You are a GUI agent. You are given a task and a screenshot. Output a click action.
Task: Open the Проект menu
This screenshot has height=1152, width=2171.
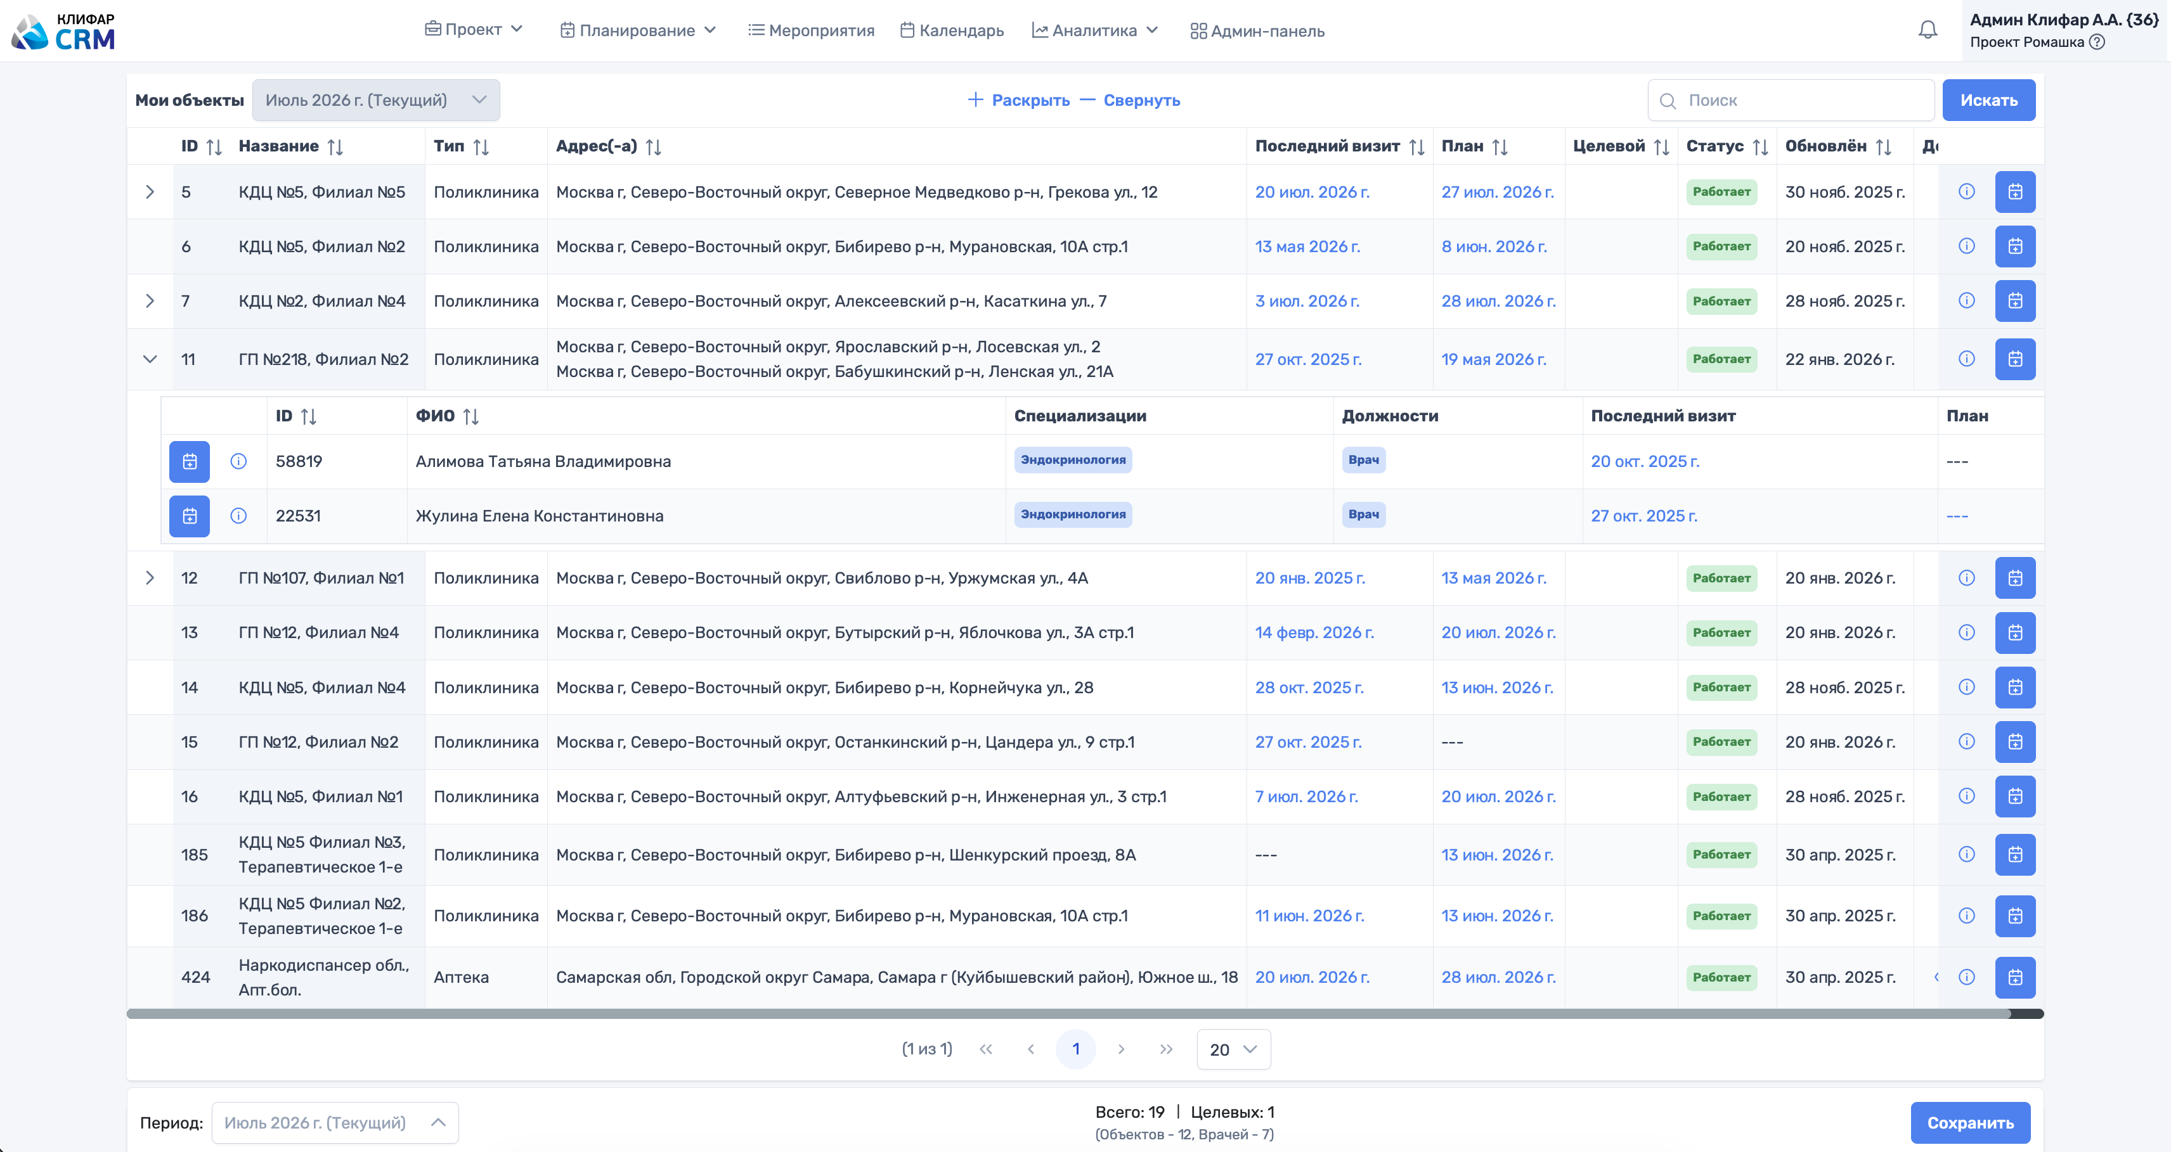[x=474, y=30]
